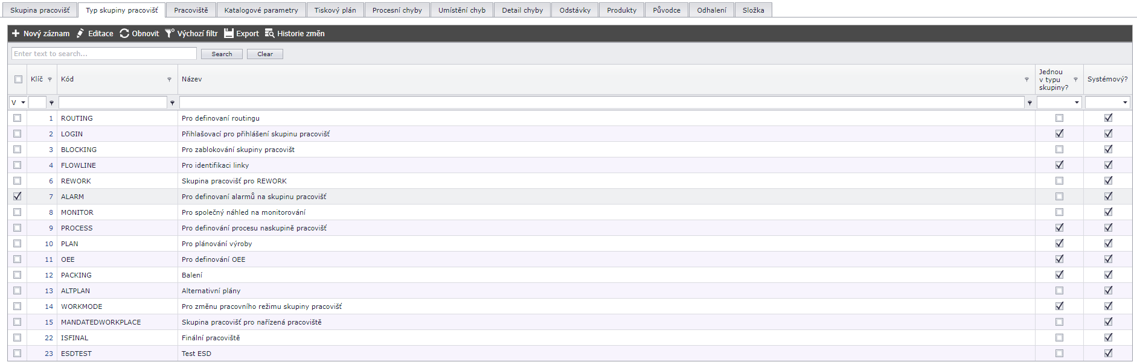Open the Katalogové parametry tab
The height and width of the screenshot is (362, 1137).
click(x=261, y=10)
